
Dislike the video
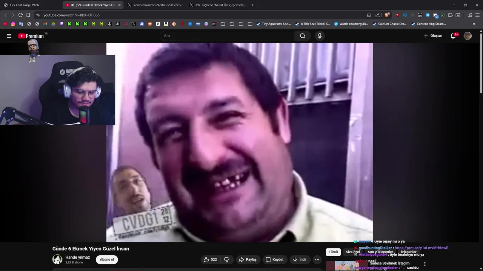coord(227,259)
